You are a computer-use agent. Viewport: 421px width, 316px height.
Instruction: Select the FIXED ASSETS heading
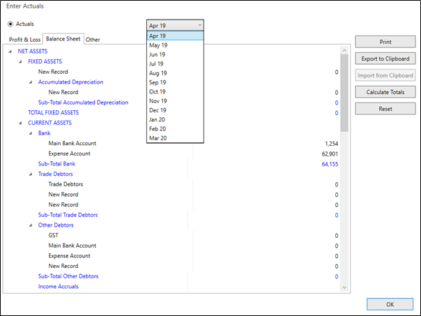click(45, 61)
